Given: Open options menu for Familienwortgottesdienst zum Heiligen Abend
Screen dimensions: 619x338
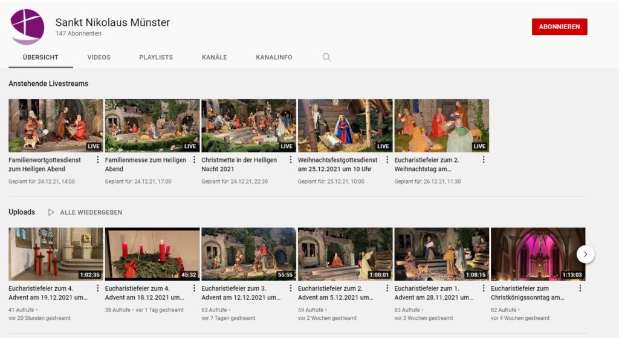Looking at the screenshot, I should coord(97,160).
